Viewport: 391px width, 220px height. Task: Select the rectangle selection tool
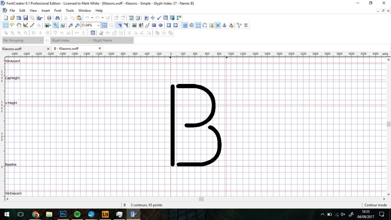pyautogui.click(x=6, y=25)
